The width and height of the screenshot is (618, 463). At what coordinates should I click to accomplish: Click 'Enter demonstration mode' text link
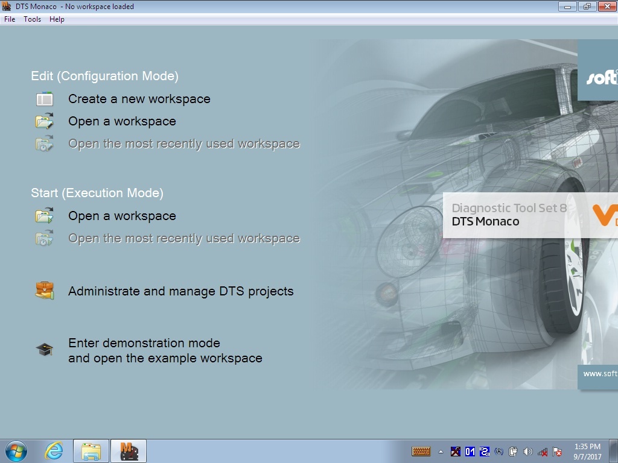point(144,343)
